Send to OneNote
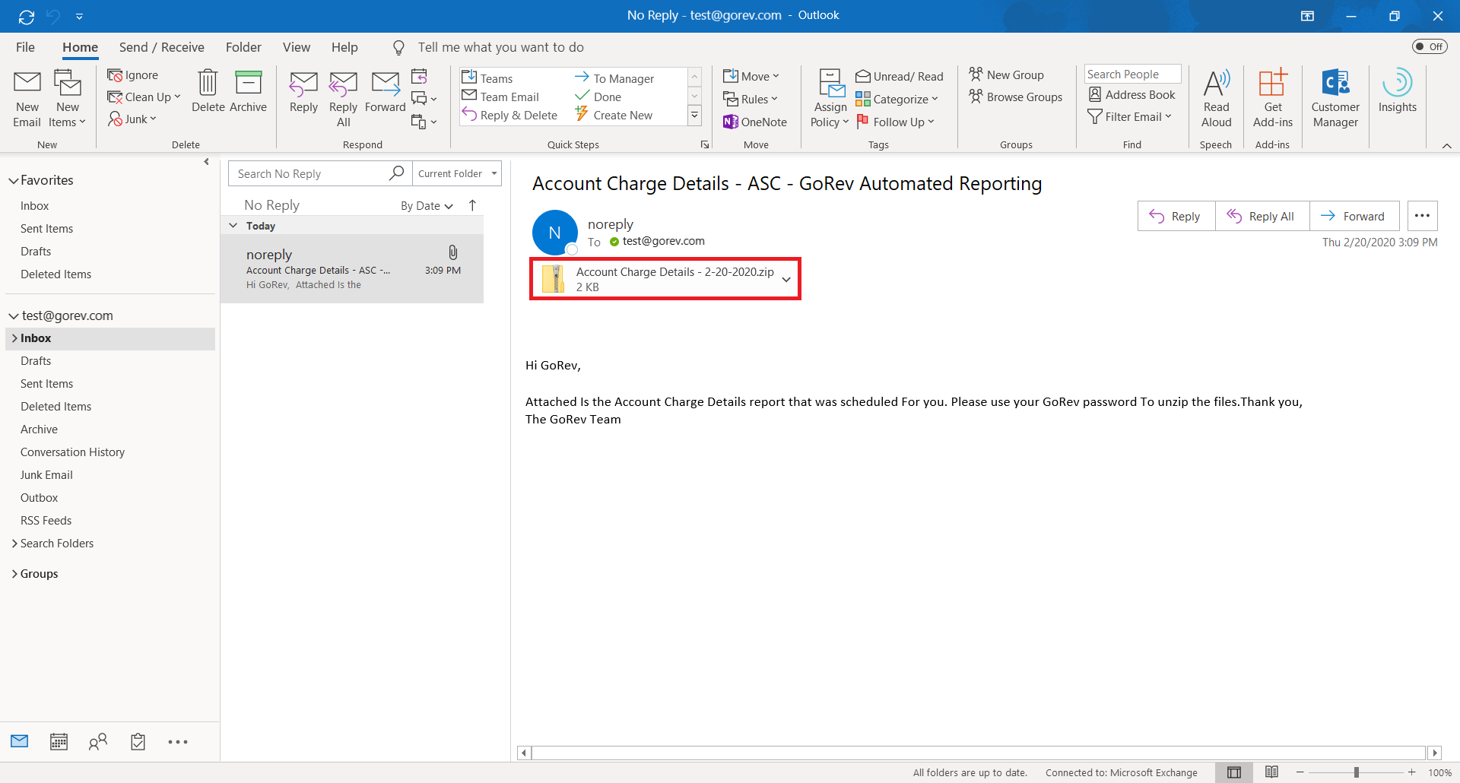Viewport: 1460px width, 783px height. [755, 122]
